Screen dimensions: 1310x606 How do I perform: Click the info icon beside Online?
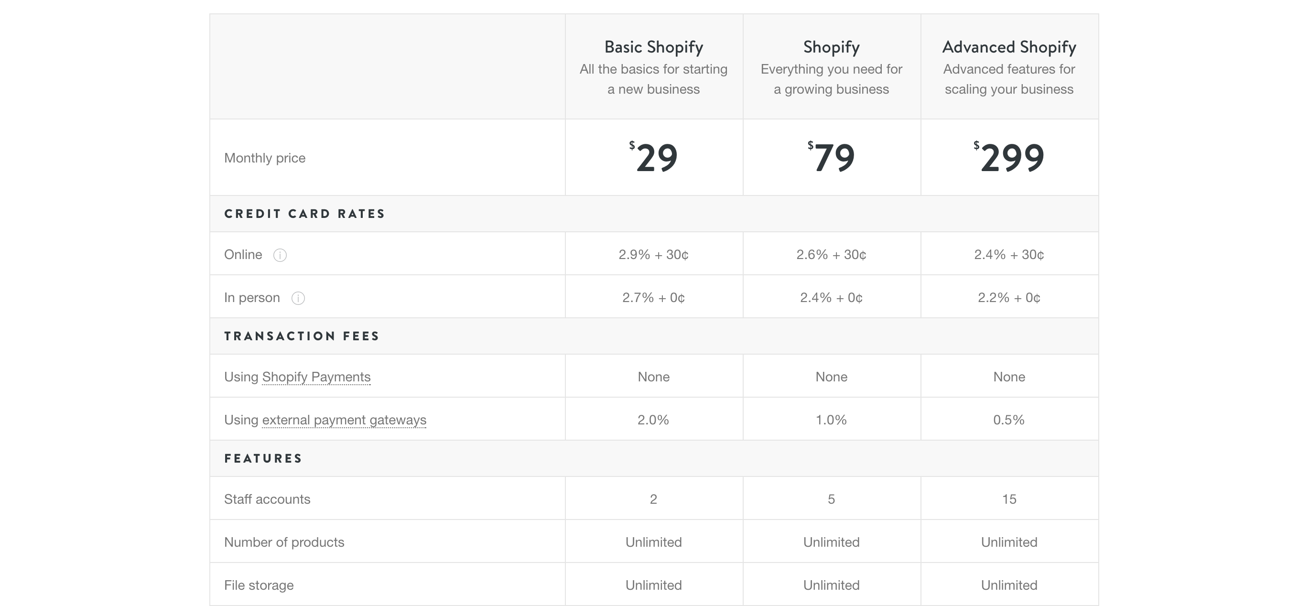click(x=280, y=255)
